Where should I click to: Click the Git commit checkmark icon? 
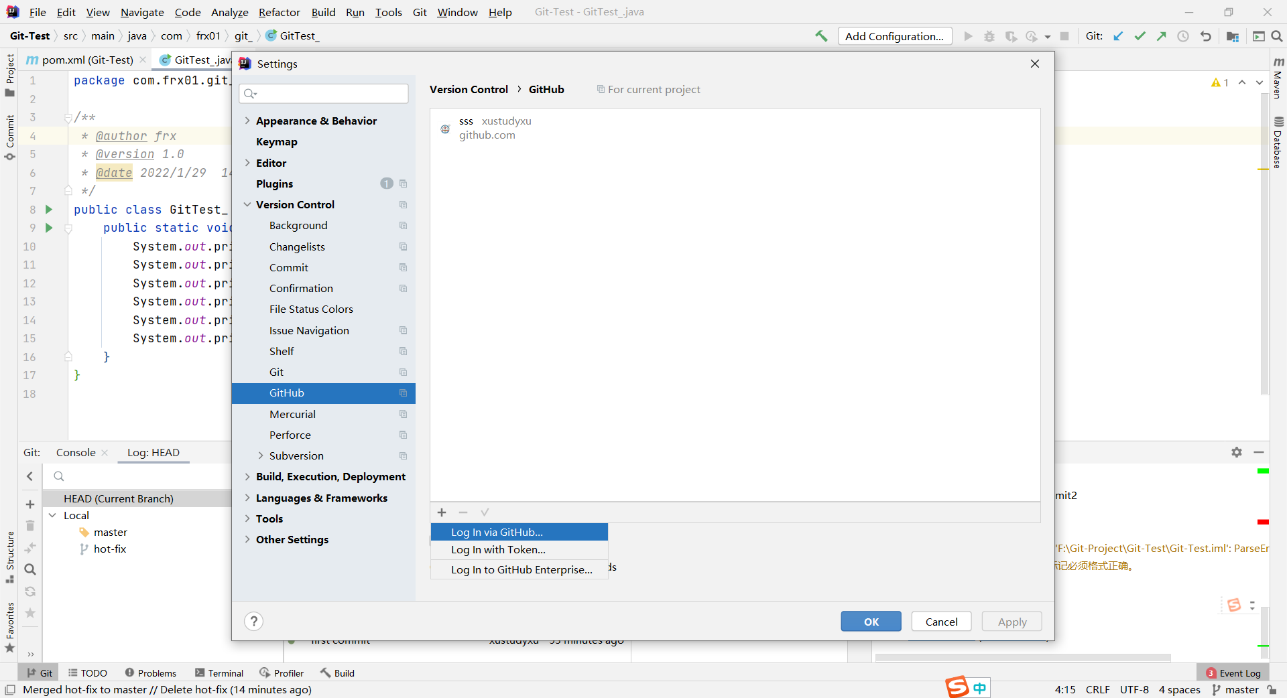pos(1140,36)
